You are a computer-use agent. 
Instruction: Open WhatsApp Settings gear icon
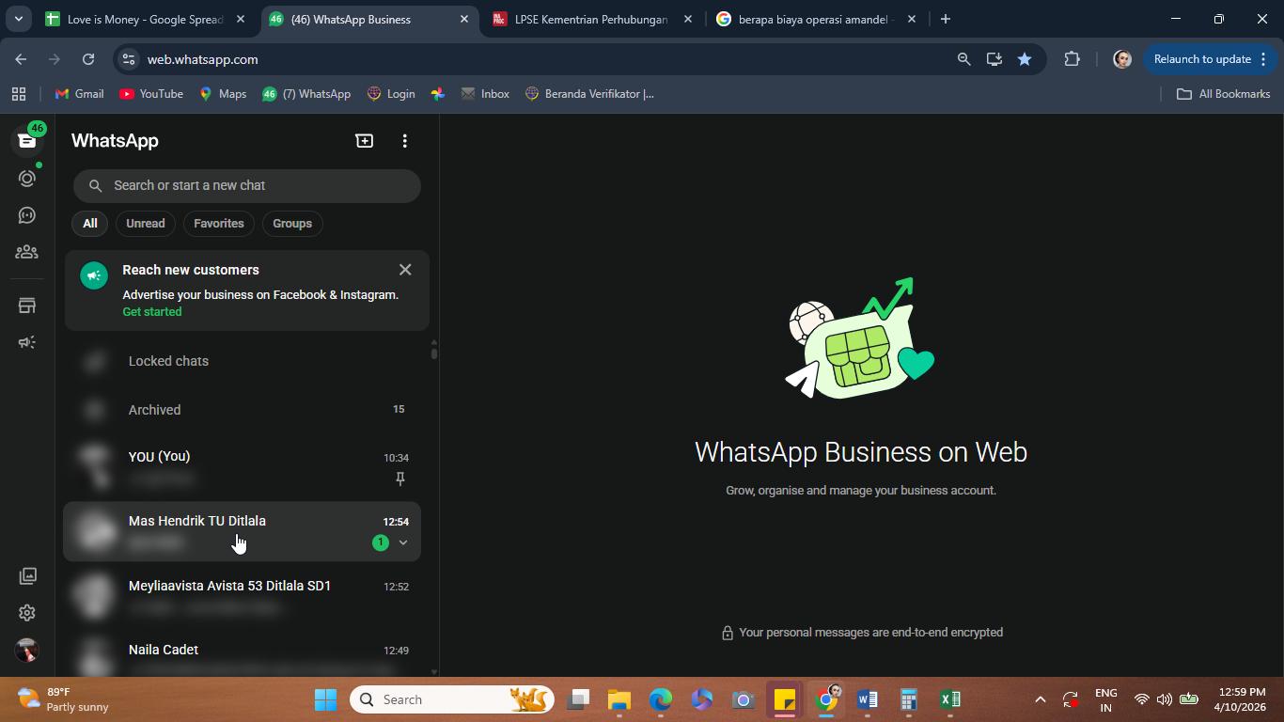point(26,613)
